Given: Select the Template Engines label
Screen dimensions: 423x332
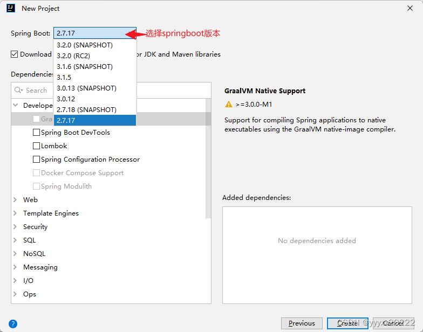Looking at the screenshot, I should pyautogui.click(x=51, y=213).
